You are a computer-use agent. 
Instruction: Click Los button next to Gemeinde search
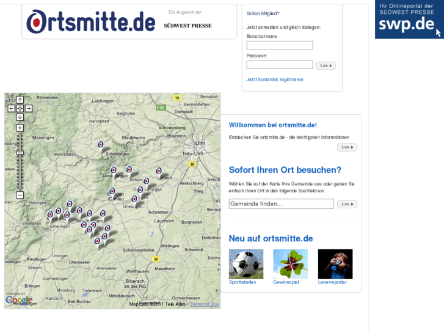point(347,204)
